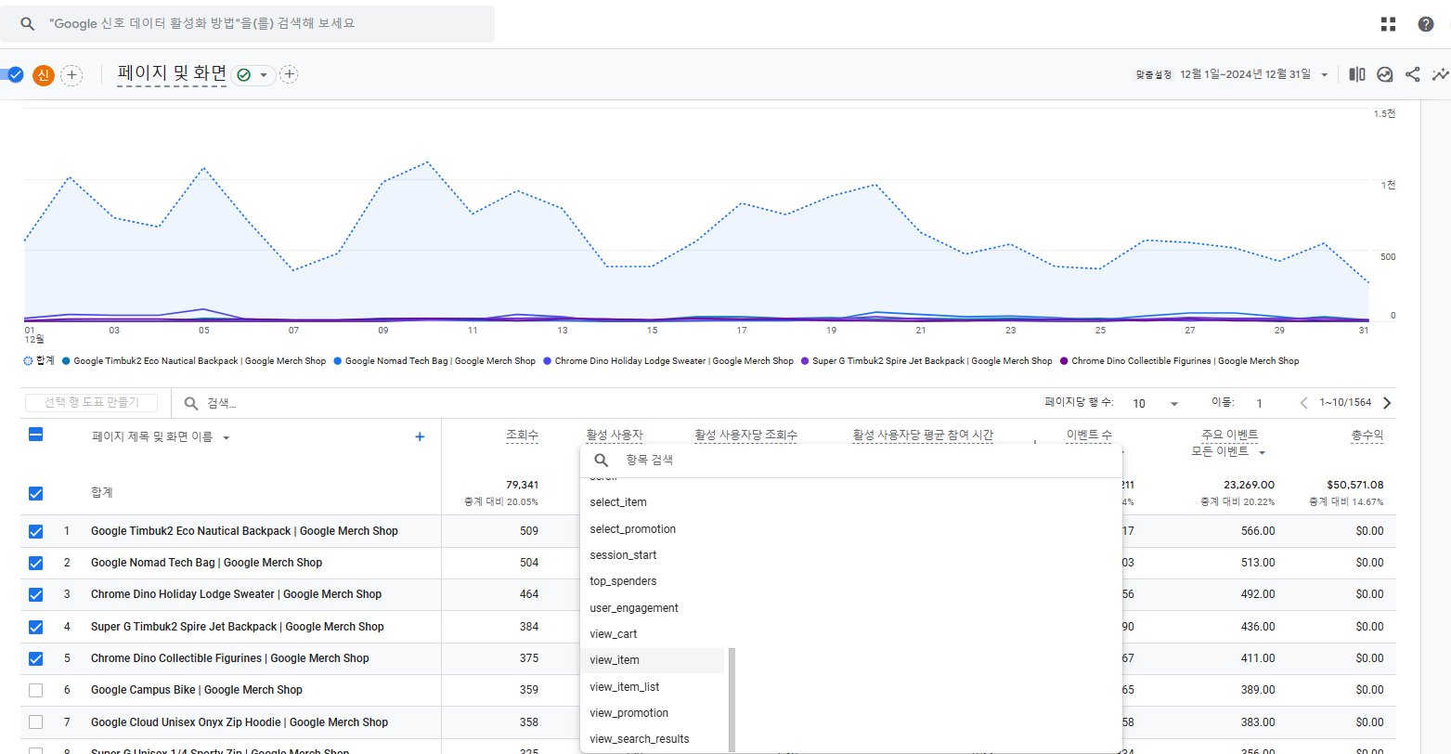The height and width of the screenshot is (754, 1451).
Task: Click the Google Nomad Tech Bag legend entry
Action: click(x=434, y=361)
